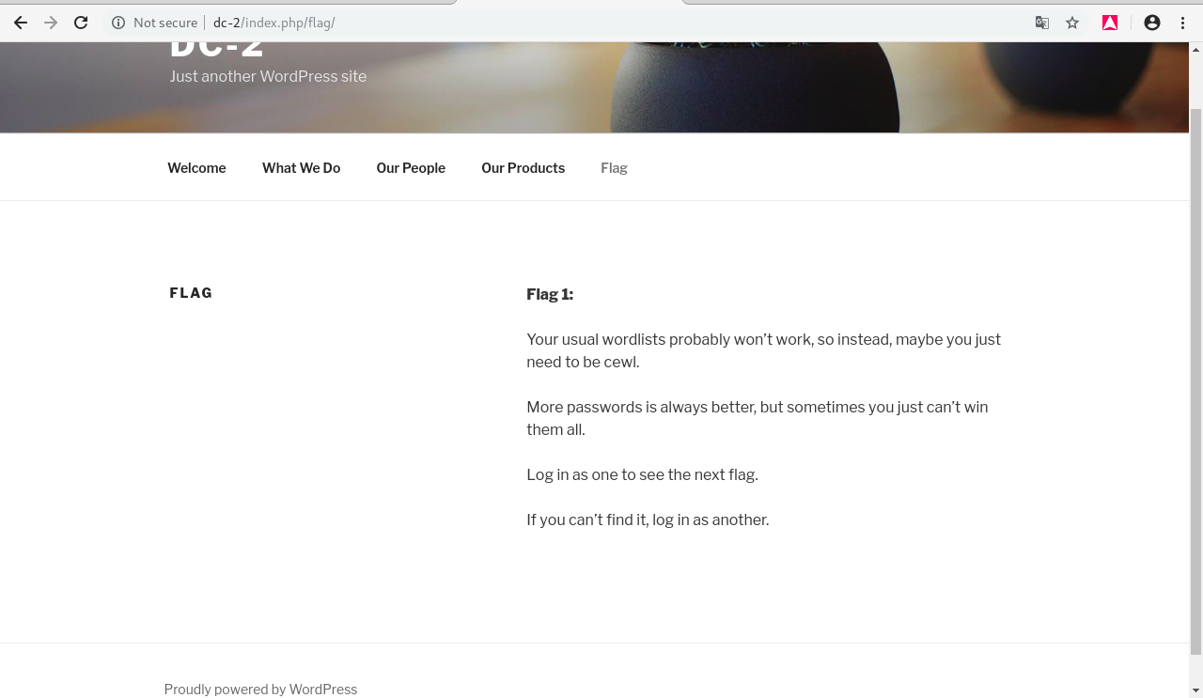Click the DC-2 site title
Screen dimensions: 1203x698
[217, 50]
